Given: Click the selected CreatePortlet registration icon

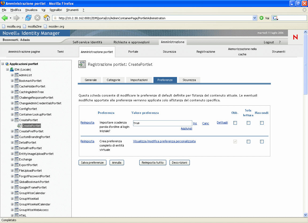Looking at the screenshot, I should [x=19, y=126].
